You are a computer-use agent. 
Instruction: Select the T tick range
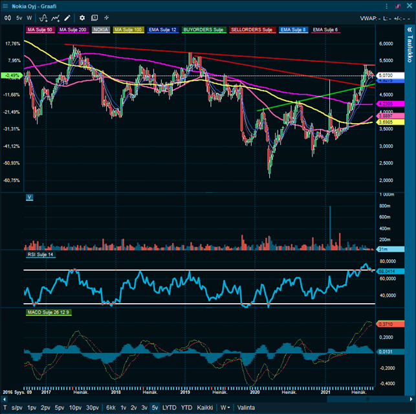[5, 408]
